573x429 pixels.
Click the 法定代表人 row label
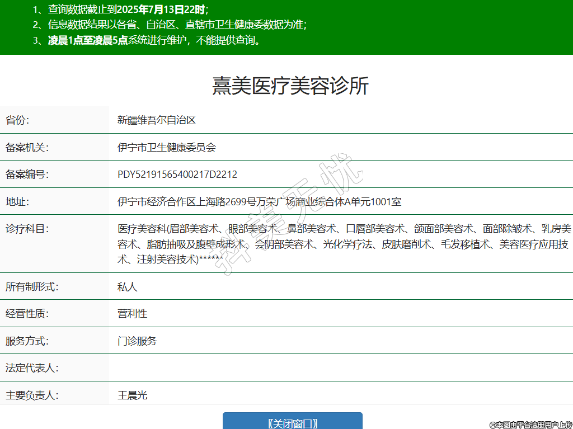pyautogui.click(x=32, y=368)
